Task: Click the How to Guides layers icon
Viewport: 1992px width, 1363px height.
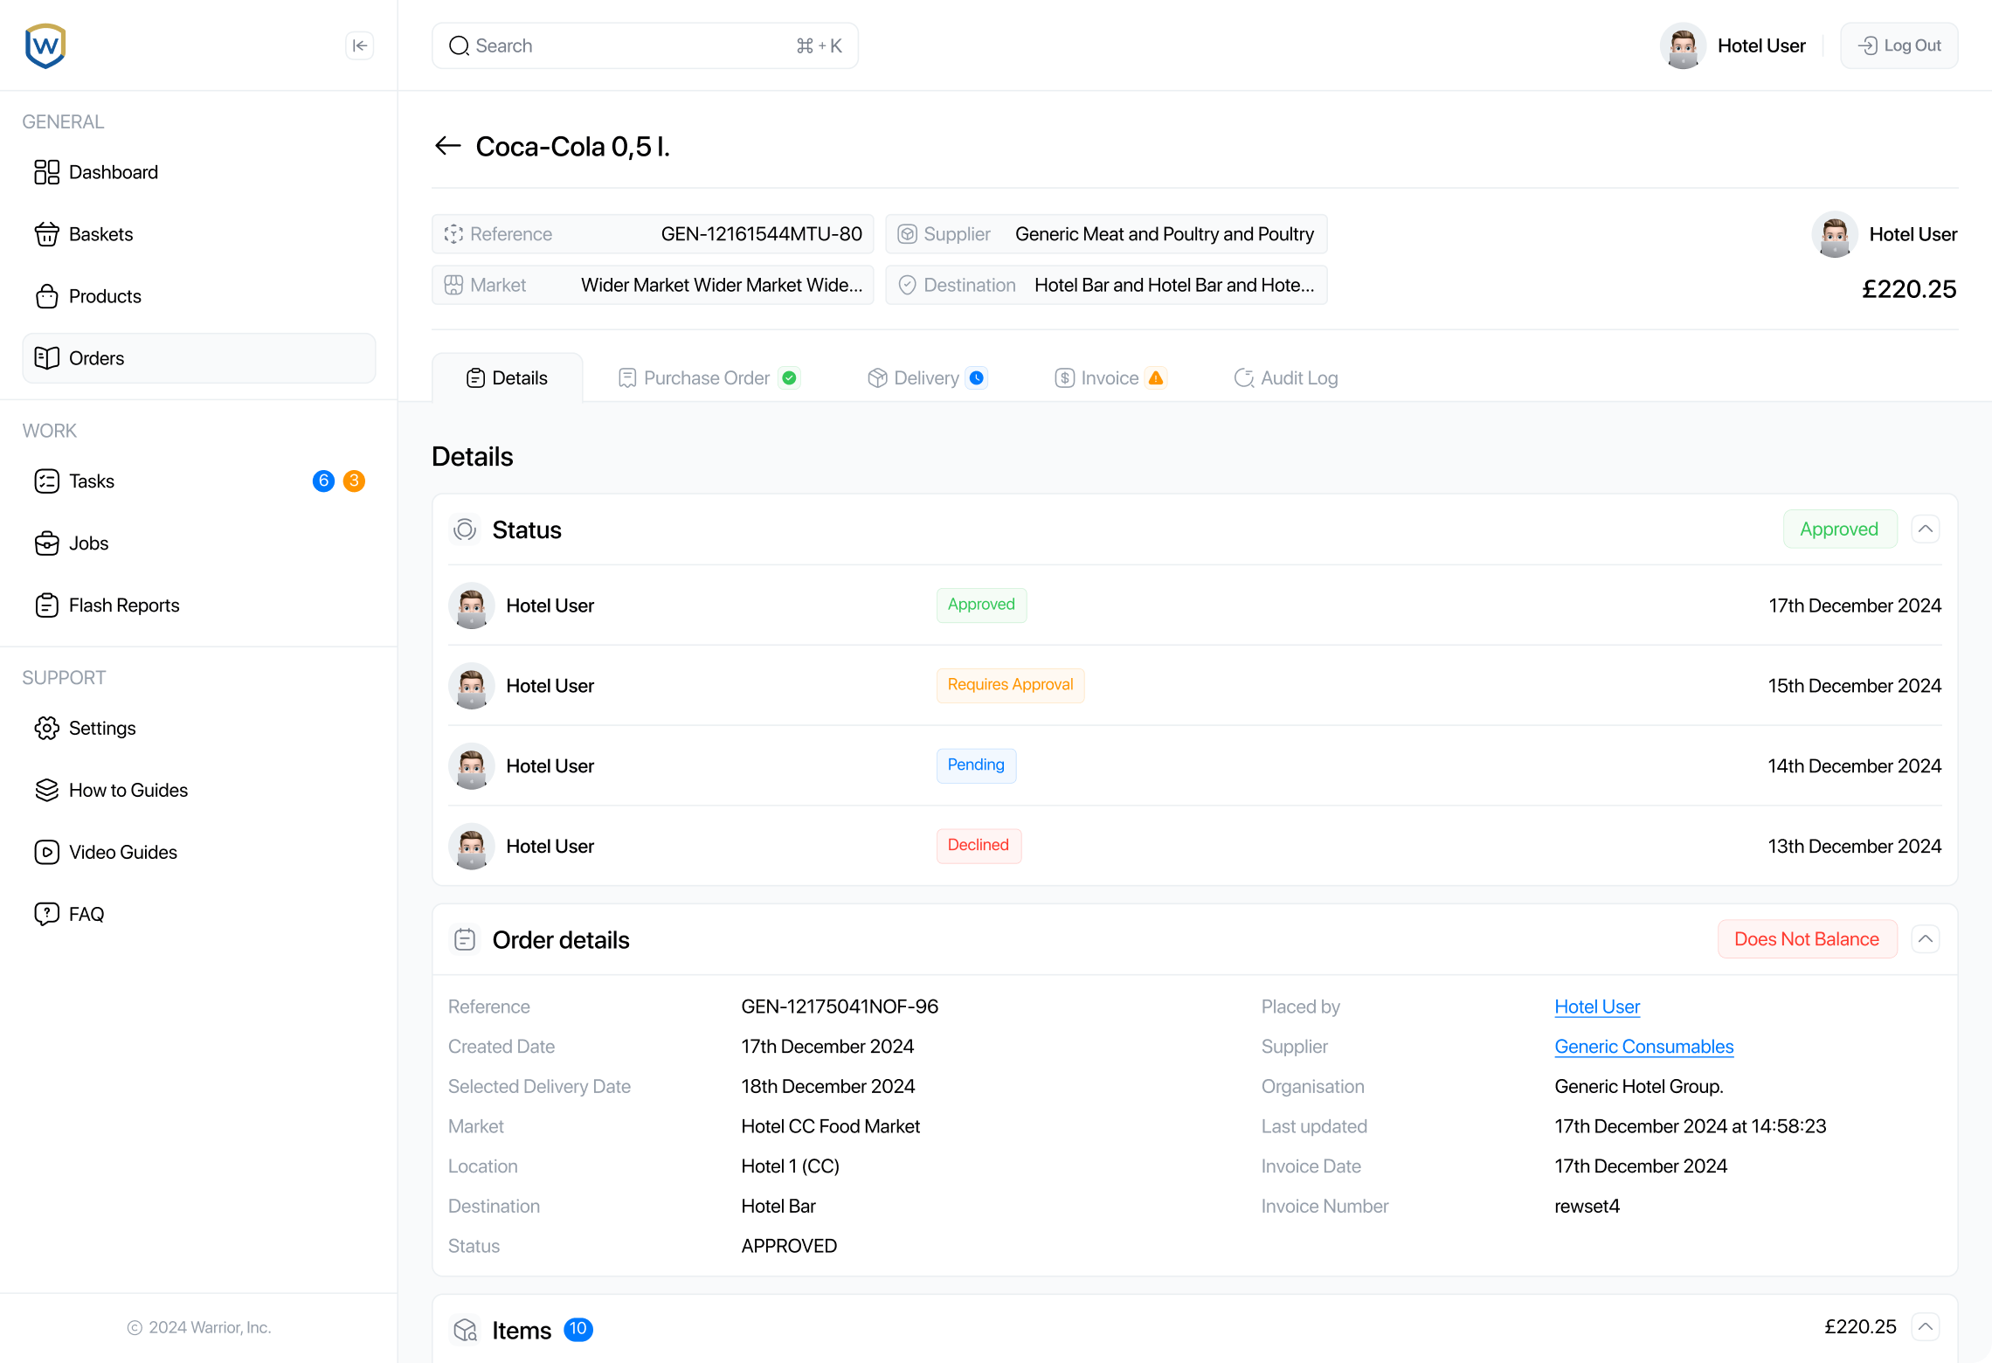Action: [x=47, y=791]
